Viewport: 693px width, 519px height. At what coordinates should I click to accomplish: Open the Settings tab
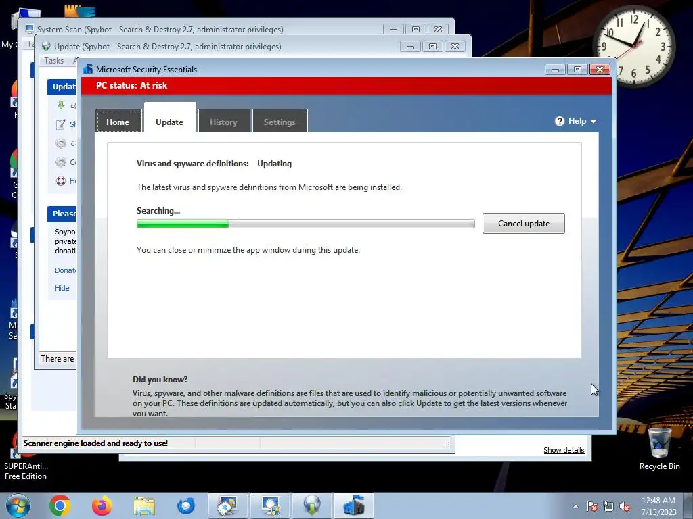(x=280, y=122)
